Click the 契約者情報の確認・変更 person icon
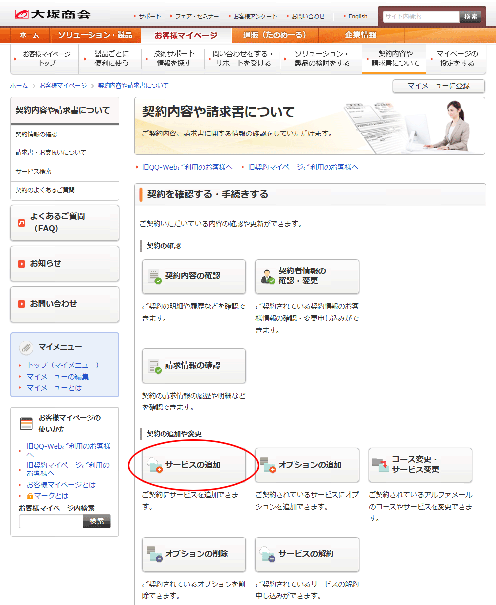Viewport: 496px width, 605px height. click(x=268, y=276)
